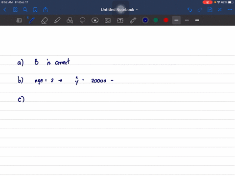Tap the battery status icon
Image resolution: width=235 pixels, height=176 pixels.
click(230, 2)
